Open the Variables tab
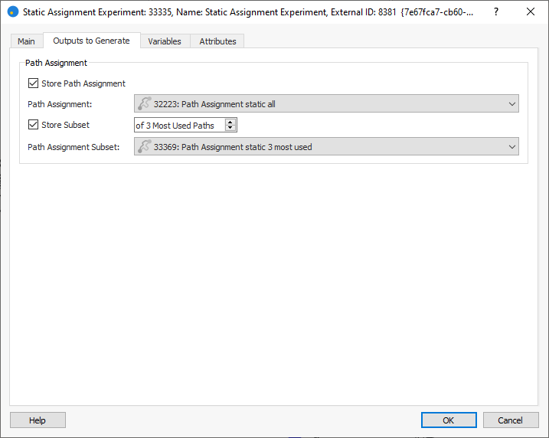 click(x=165, y=41)
